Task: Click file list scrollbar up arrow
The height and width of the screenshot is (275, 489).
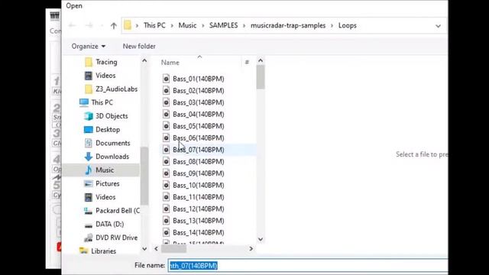Action: coord(261,60)
